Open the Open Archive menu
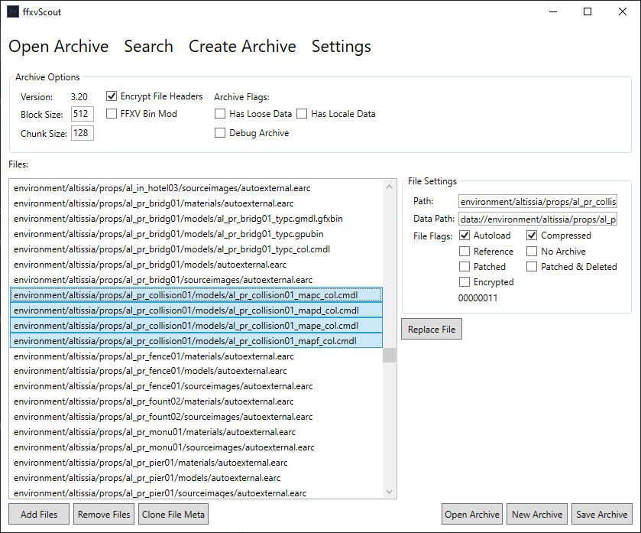641x533 pixels. coord(59,47)
